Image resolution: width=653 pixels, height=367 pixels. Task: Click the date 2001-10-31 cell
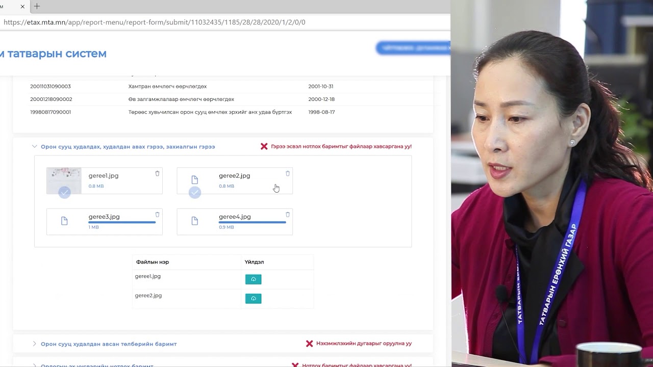pyautogui.click(x=321, y=87)
